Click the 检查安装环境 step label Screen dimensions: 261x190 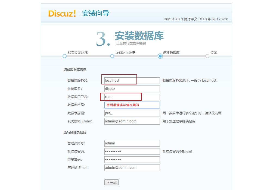(78, 52)
